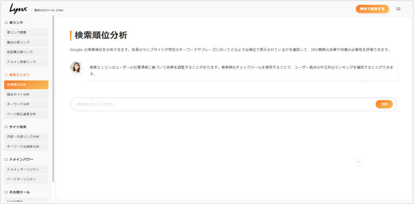Click the サイト改善 section square icon

click(x=6, y=127)
